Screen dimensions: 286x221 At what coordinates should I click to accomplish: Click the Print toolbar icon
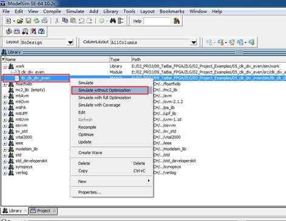44,21
